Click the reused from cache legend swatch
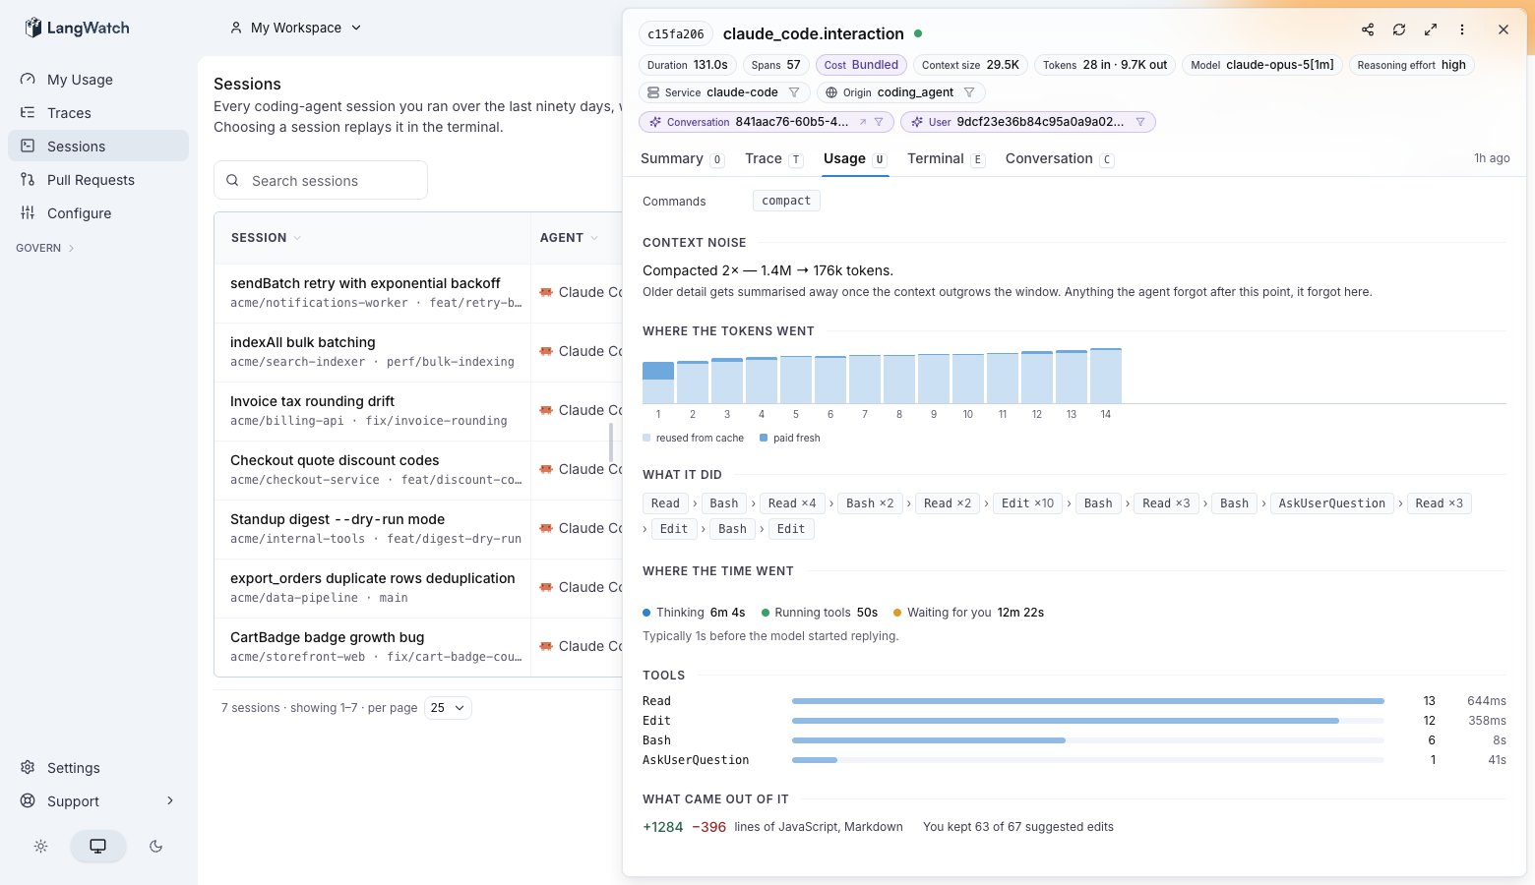Screen dimensions: 1535x885 [x=646, y=438]
